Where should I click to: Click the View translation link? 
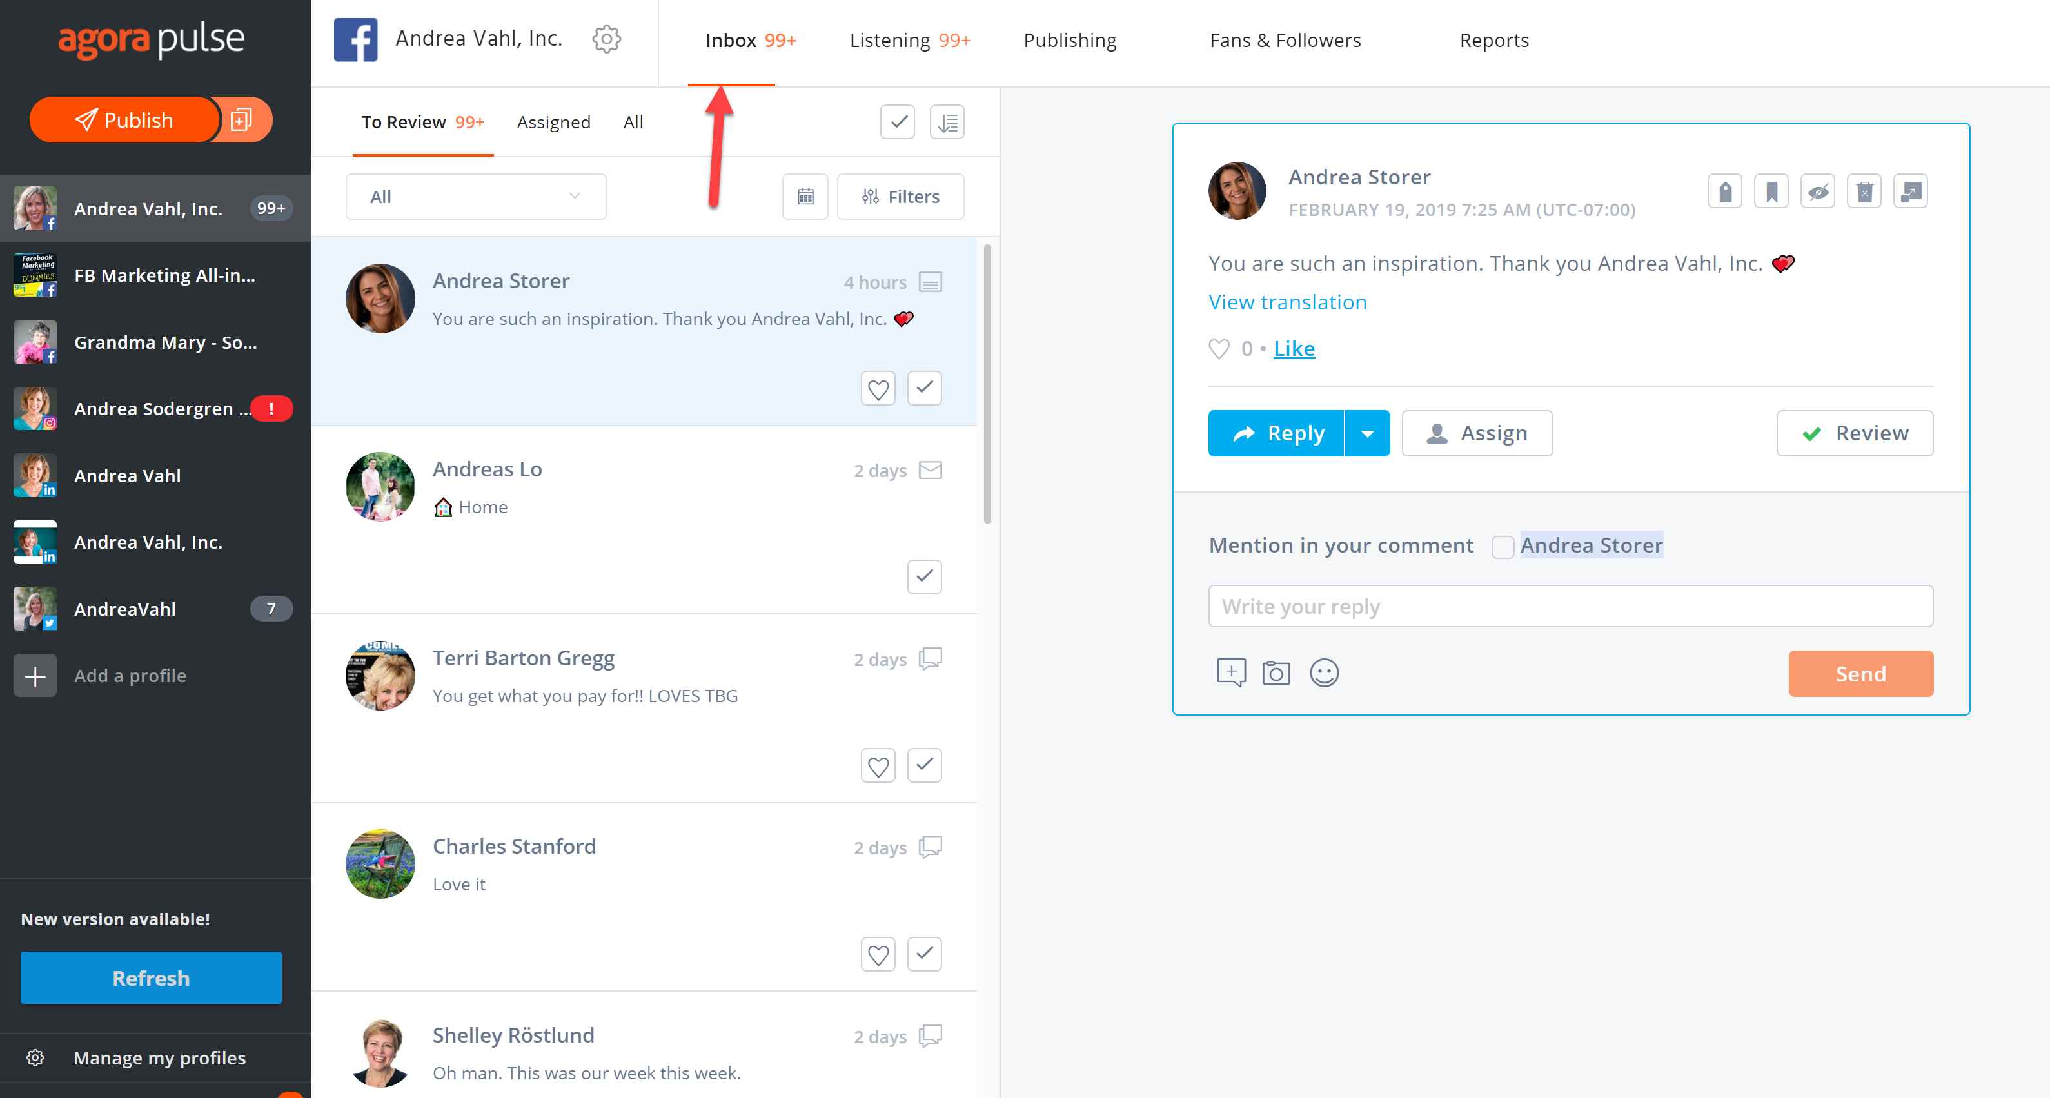coord(1288,302)
